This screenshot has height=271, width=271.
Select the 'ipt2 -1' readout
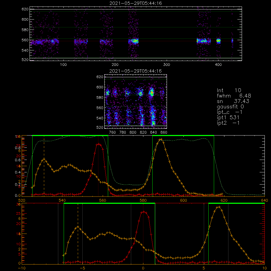[x=228, y=123]
